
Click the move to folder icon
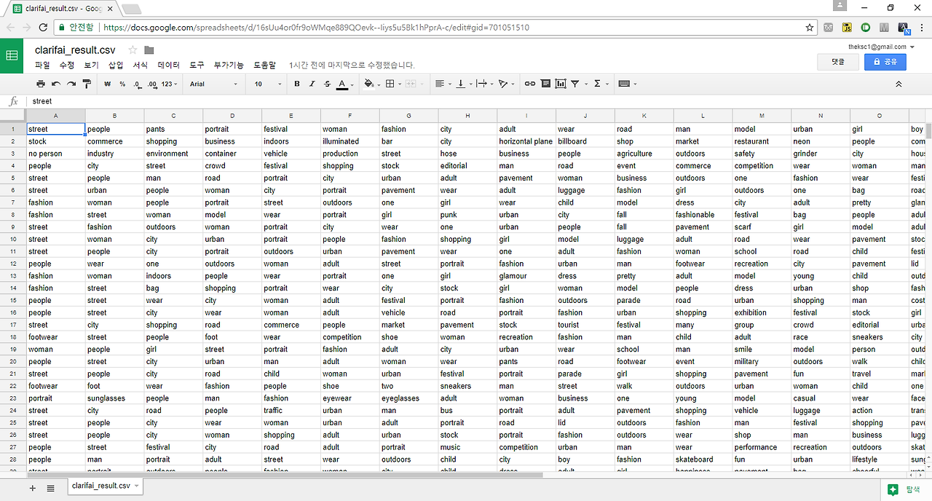pyautogui.click(x=149, y=50)
